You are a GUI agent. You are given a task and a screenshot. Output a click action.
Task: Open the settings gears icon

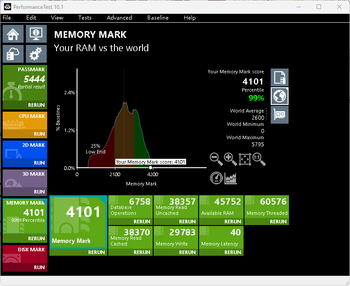(36, 54)
